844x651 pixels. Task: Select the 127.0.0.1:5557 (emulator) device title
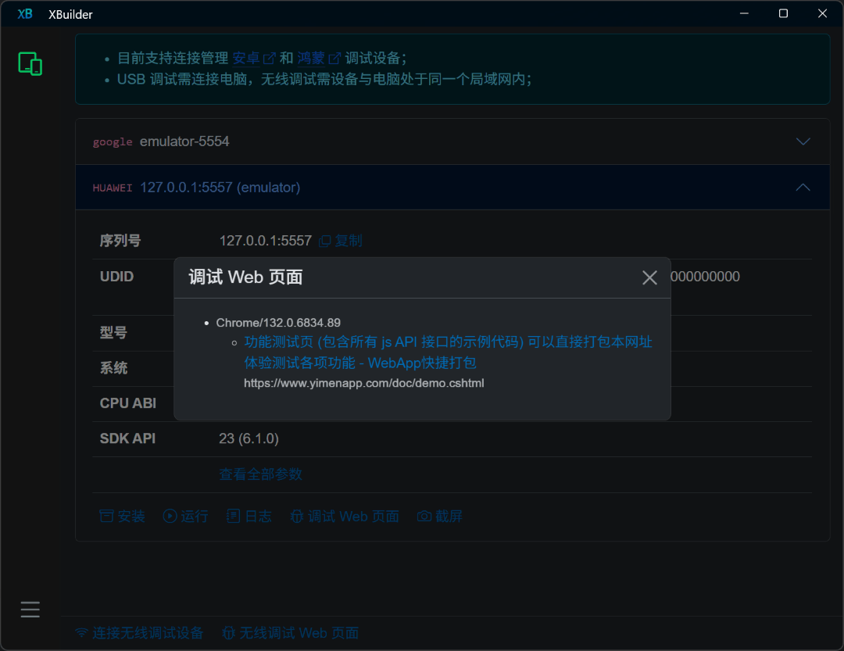220,188
